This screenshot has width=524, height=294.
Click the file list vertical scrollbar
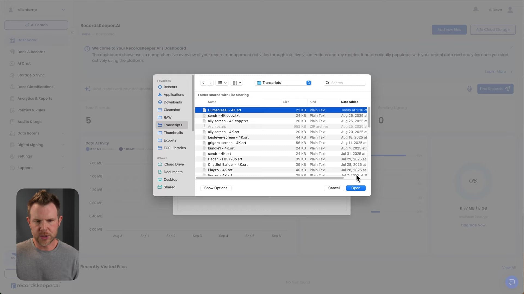(369, 117)
